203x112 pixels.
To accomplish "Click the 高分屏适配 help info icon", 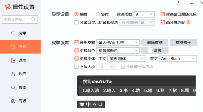I will 188,22.
